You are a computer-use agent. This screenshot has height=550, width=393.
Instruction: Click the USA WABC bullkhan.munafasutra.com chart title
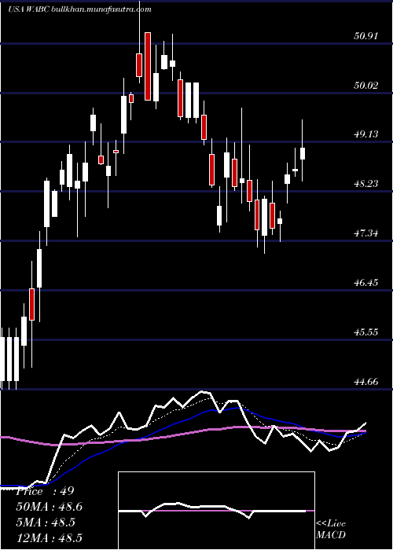coord(79,9)
